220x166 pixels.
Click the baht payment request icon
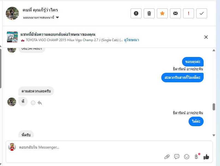pos(196,157)
